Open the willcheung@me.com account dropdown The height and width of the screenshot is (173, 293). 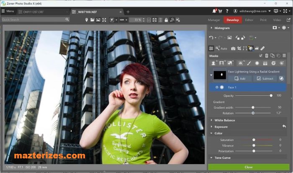click(252, 11)
